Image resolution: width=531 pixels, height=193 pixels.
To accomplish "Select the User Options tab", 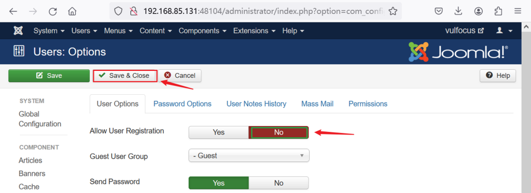I will click(x=118, y=104).
